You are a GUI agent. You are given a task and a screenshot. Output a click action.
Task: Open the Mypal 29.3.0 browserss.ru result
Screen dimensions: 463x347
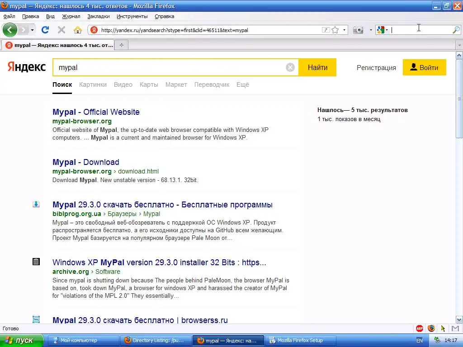[140, 320]
